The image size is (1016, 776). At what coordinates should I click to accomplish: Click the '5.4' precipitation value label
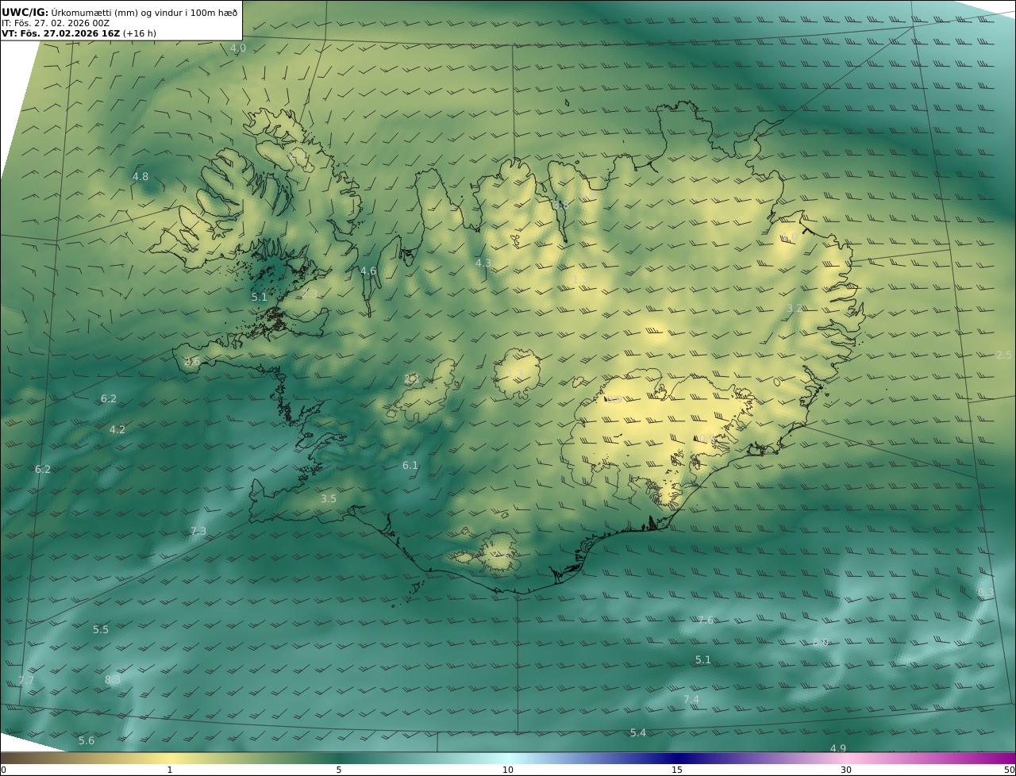click(638, 733)
